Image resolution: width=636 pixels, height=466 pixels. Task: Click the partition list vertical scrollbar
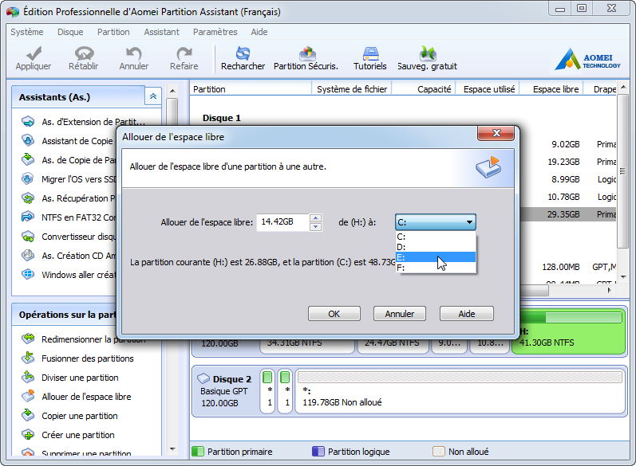click(x=623, y=170)
